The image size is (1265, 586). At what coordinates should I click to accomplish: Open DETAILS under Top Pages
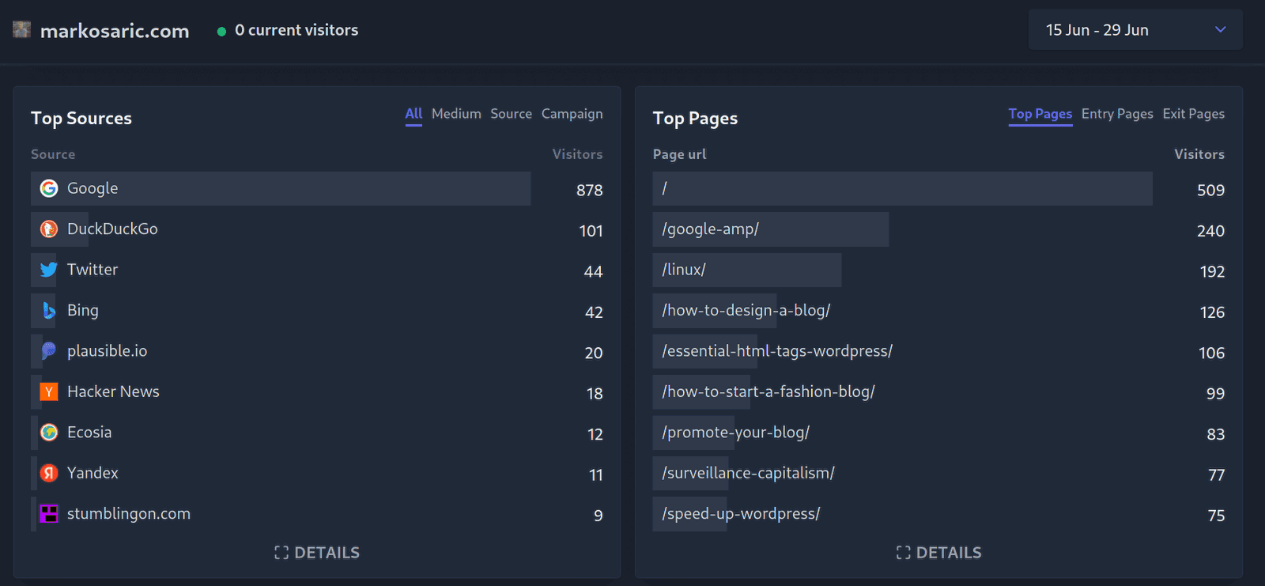(x=938, y=553)
